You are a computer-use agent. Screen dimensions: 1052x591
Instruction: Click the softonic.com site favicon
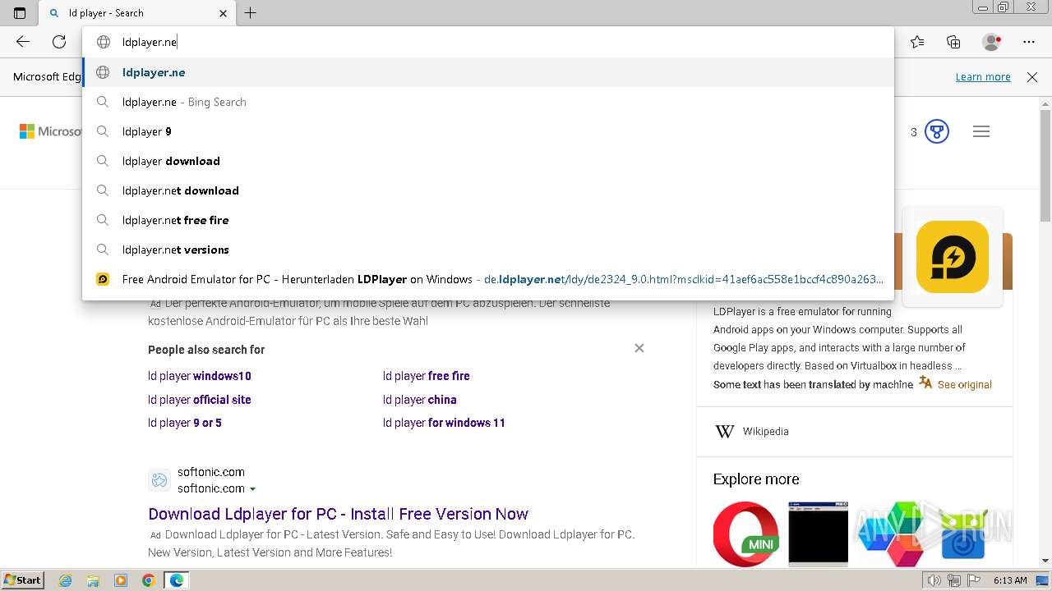(x=159, y=480)
